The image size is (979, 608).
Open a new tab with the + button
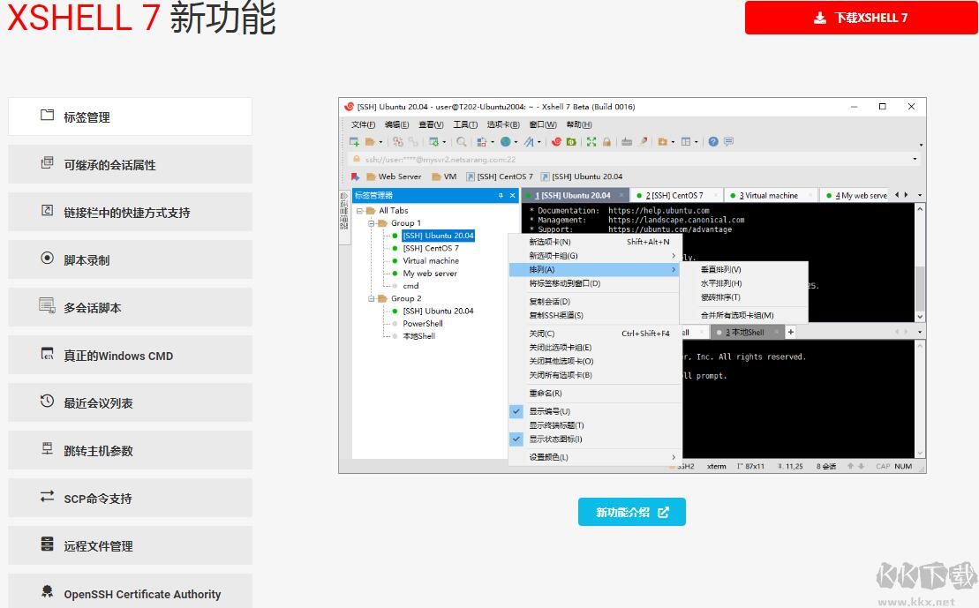pyautogui.click(x=790, y=332)
